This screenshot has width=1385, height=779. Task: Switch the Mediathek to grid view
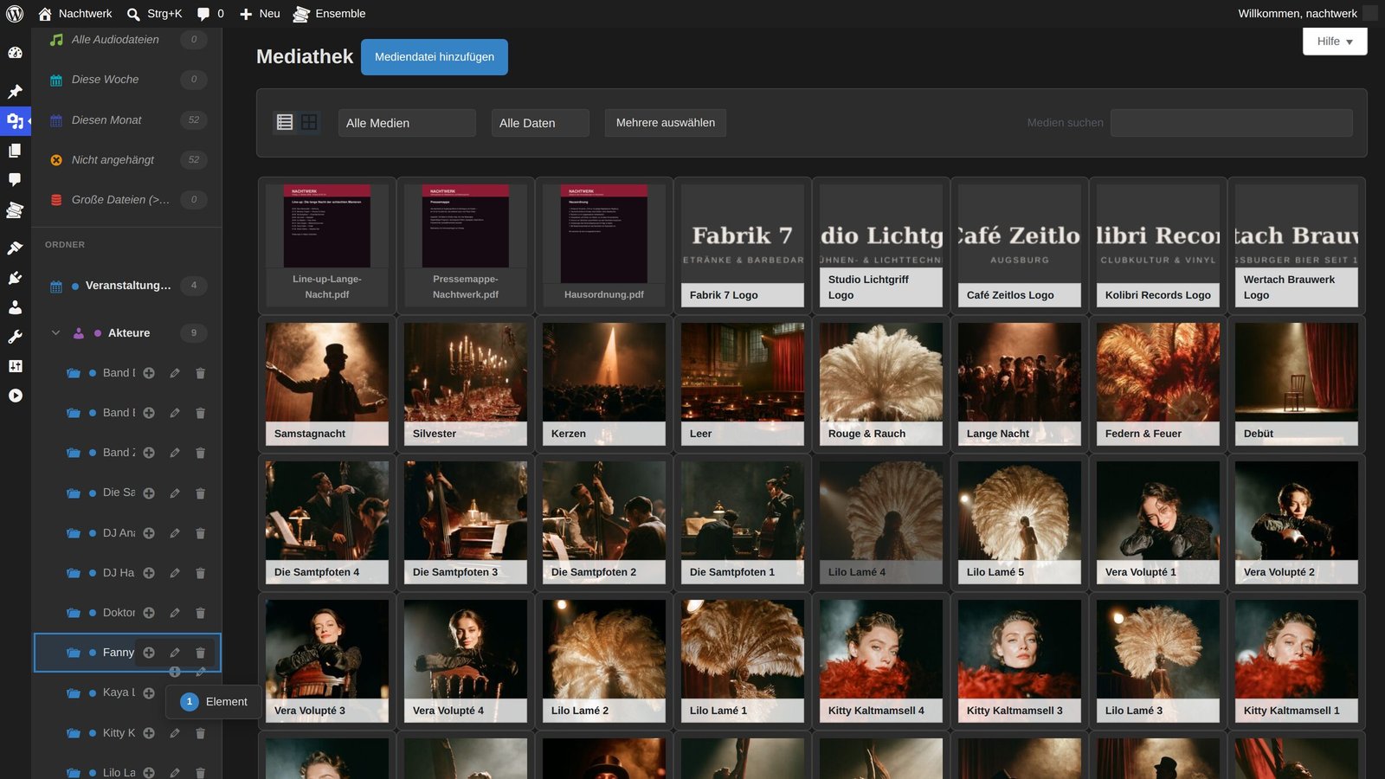(x=309, y=122)
